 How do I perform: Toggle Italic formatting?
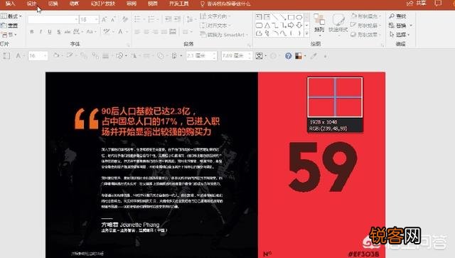click(x=41, y=32)
